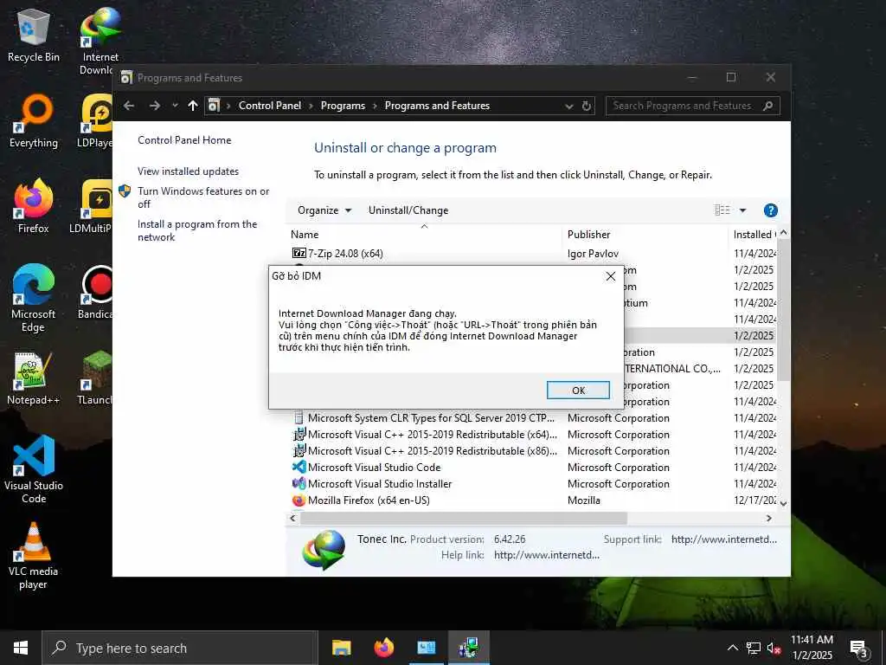Open the muted volume tray icon
This screenshot has width=886, height=665.
[774, 648]
